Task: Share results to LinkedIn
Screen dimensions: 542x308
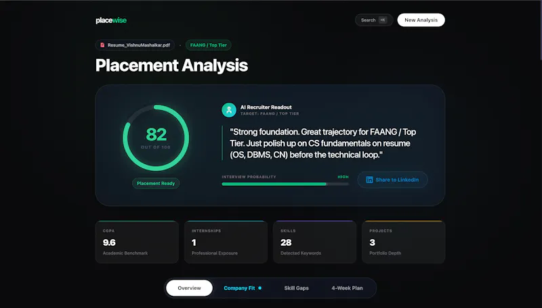Action: pyautogui.click(x=392, y=180)
